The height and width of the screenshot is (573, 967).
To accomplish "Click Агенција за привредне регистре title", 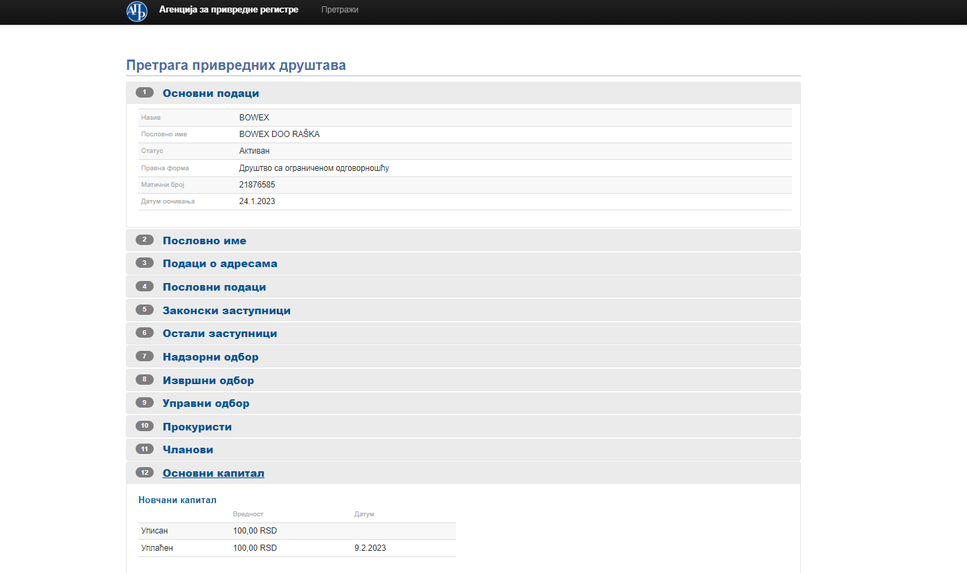I will (228, 10).
